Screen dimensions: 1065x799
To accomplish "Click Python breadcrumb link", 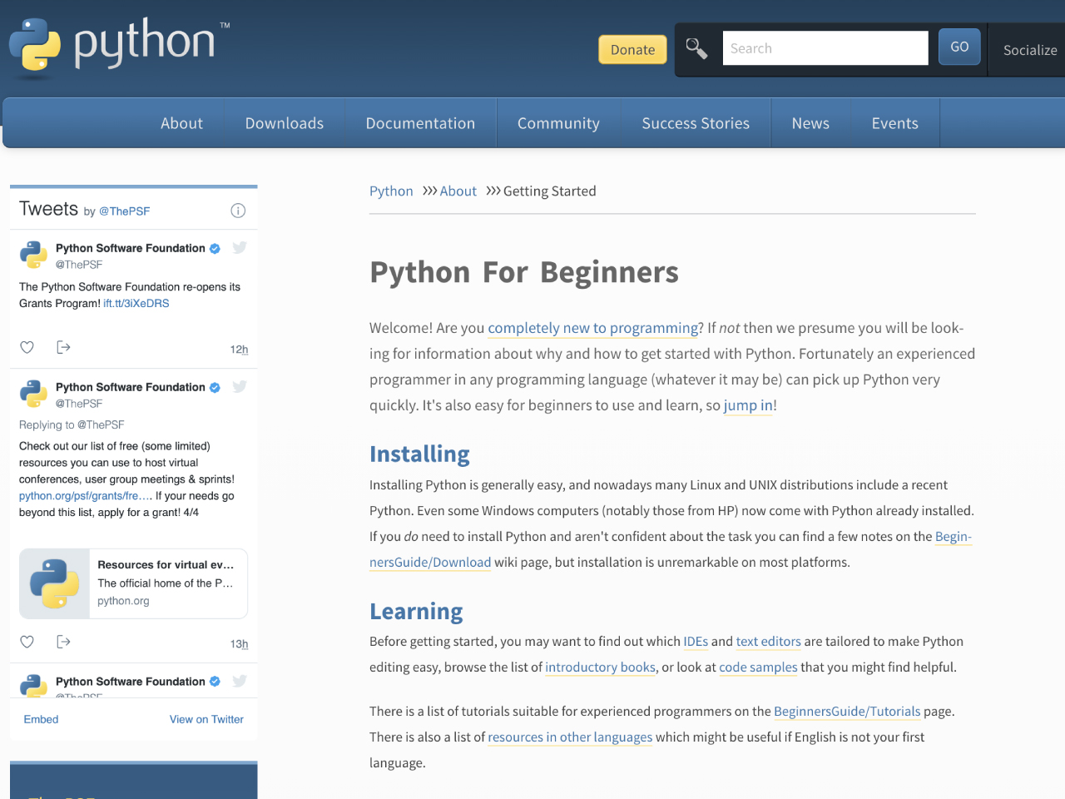I will coord(391,191).
